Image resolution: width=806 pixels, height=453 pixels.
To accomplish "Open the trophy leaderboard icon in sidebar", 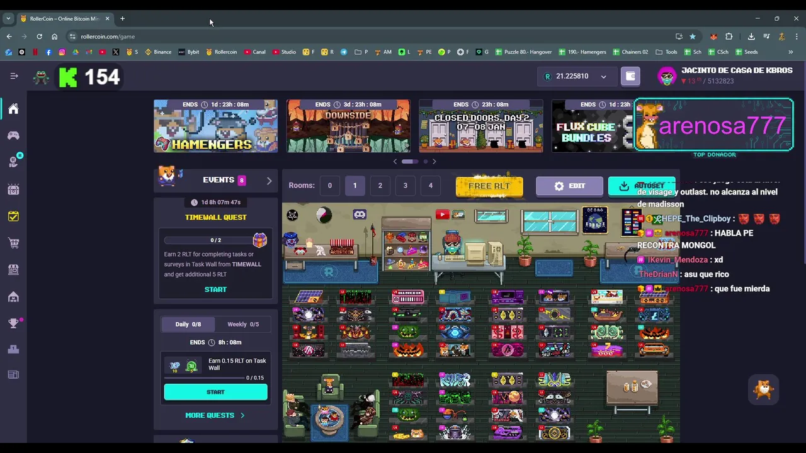I will [x=13, y=323].
